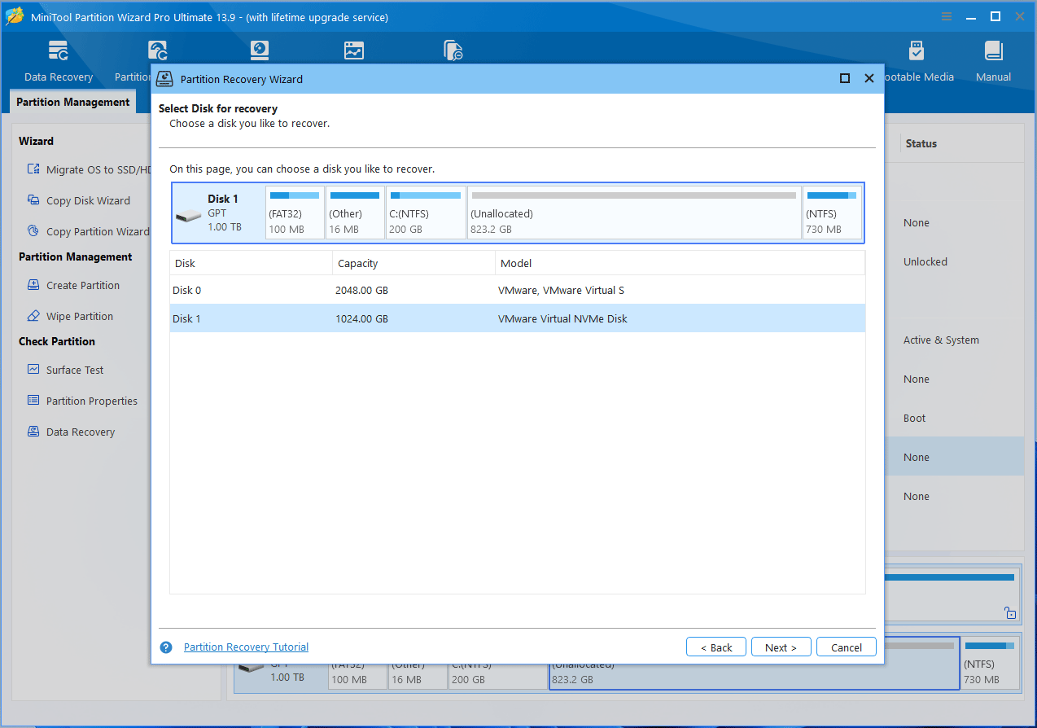Sort by the Capacity column header
The width and height of the screenshot is (1037, 728).
[x=413, y=263]
